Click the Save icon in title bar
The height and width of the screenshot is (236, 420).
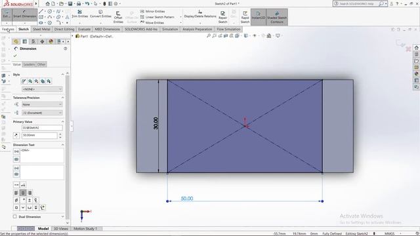(x=70, y=4)
